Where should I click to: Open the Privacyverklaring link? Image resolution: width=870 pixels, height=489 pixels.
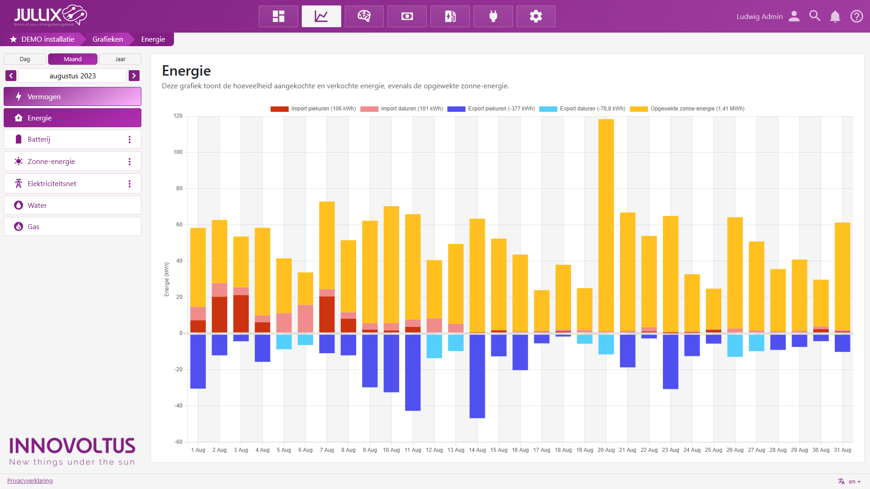pos(30,480)
